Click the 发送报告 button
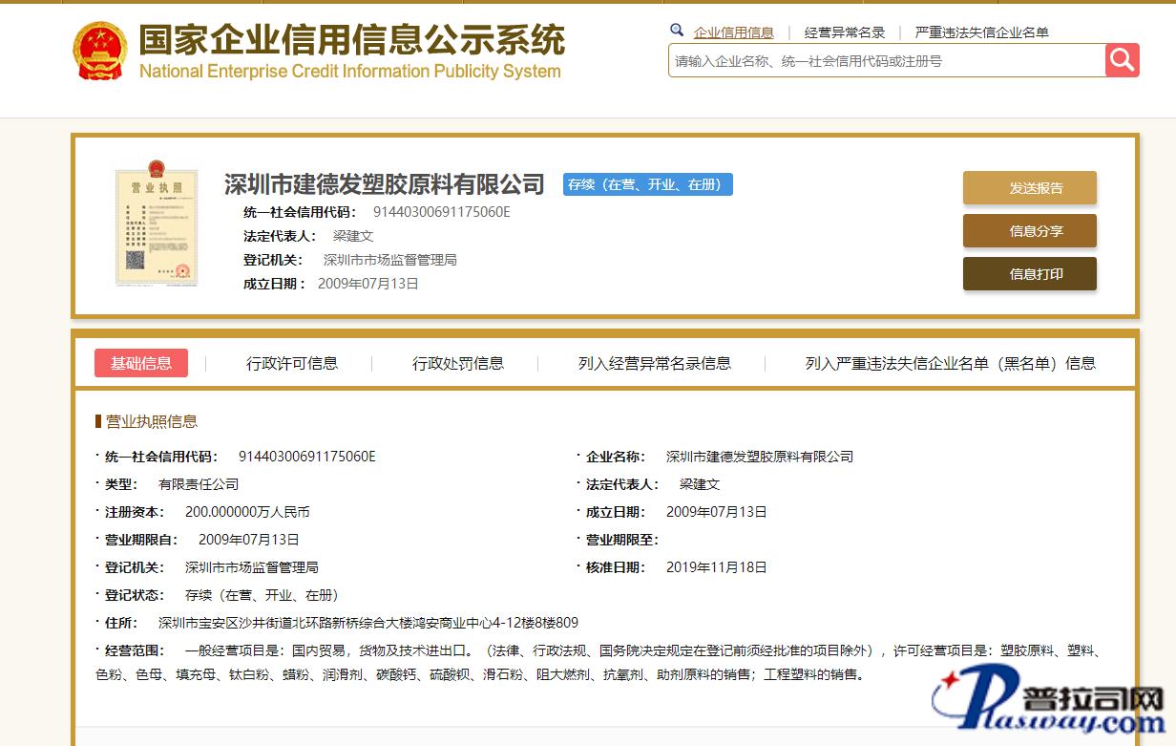1176x746 pixels. 1029,188
